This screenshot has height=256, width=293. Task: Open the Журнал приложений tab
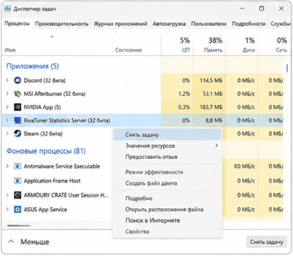pyautogui.click(x=121, y=24)
